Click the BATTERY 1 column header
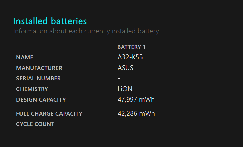This screenshot has height=147, width=243. tap(131, 47)
